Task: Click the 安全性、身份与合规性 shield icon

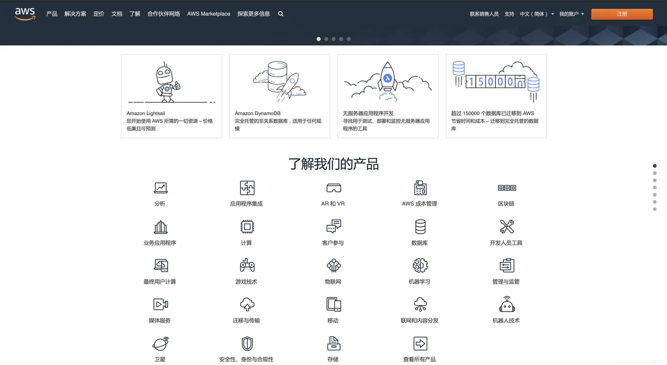Action: [247, 343]
